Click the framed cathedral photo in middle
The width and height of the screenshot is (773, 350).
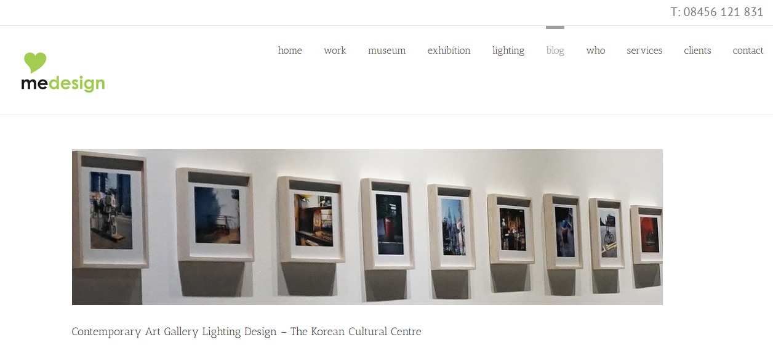pos(452,226)
